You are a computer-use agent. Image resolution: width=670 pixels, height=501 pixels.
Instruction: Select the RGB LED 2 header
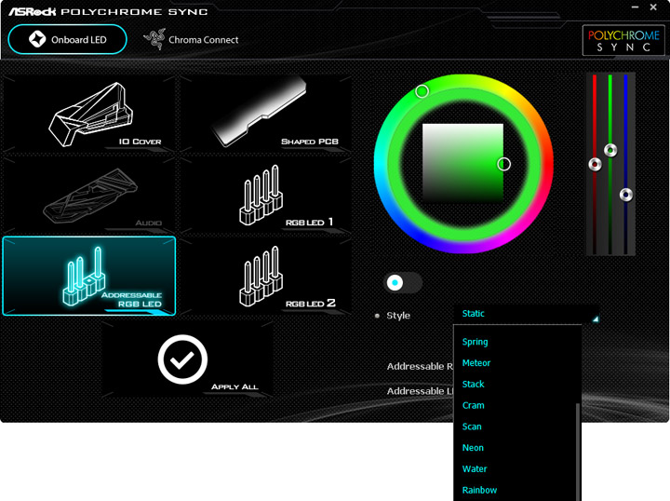click(265, 277)
